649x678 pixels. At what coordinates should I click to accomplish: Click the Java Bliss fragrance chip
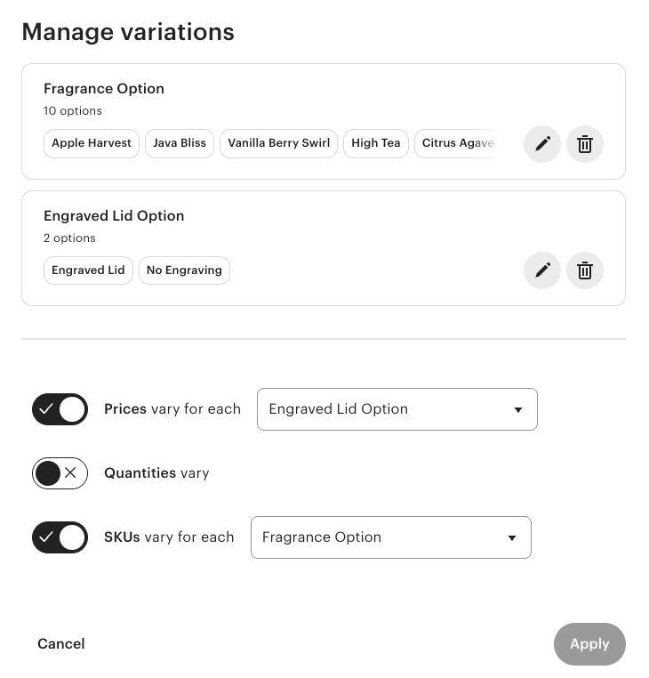[180, 143]
